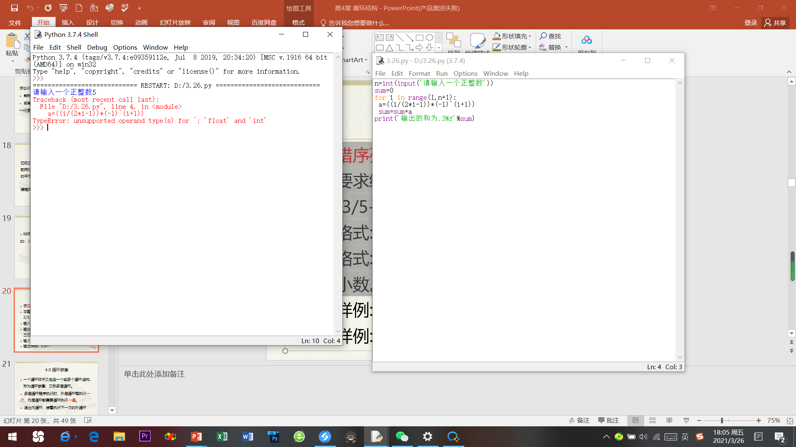The height and width of the screenshot is (447, 796).
Task: Select the elbow arrow connector shape
Action: (410, 48)
